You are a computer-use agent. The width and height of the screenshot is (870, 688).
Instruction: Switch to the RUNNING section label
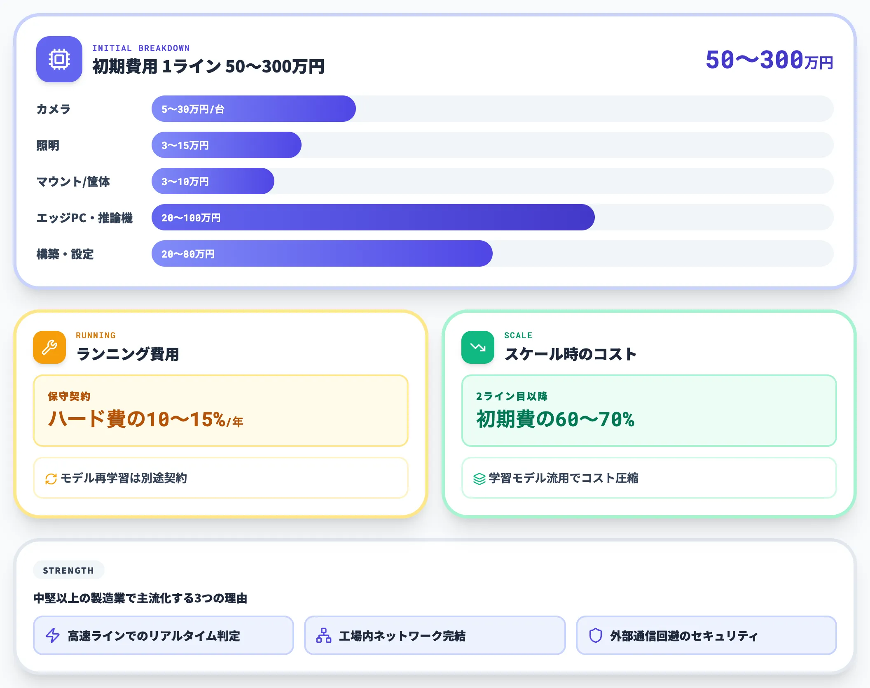[x=96, y=335]
